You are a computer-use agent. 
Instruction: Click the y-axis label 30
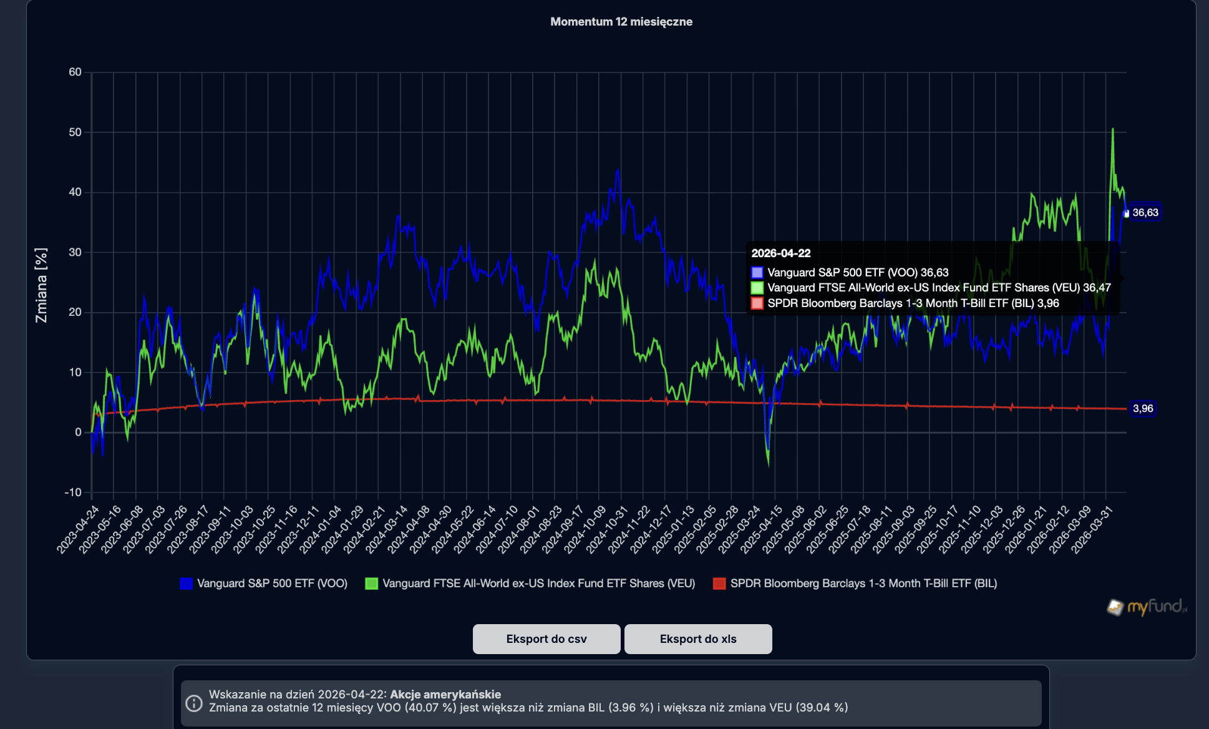(x=75, y=252)
